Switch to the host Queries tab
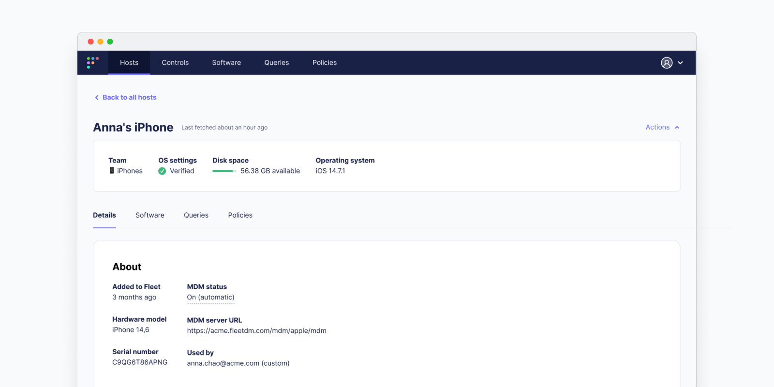This screenshot has height=387, width=774. (x=196, y=215)
